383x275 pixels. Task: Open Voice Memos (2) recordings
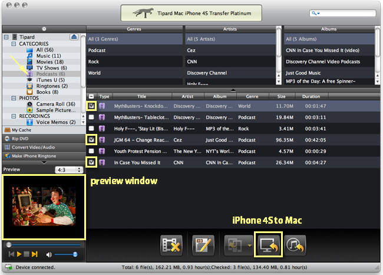pos(56,122)
